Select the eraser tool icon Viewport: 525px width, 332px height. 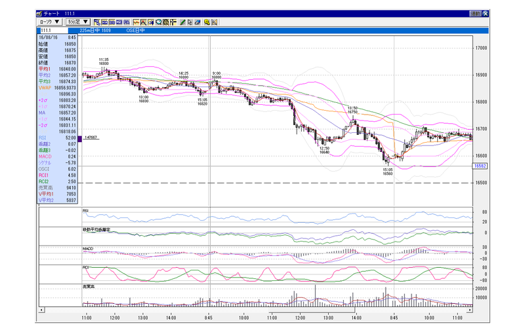coord(198,22)
